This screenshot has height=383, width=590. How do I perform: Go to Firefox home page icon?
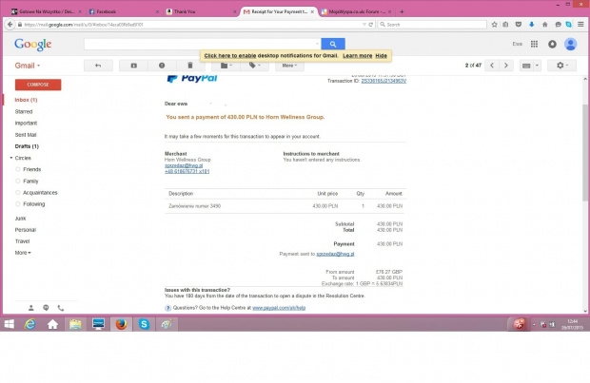pos(545,25)
